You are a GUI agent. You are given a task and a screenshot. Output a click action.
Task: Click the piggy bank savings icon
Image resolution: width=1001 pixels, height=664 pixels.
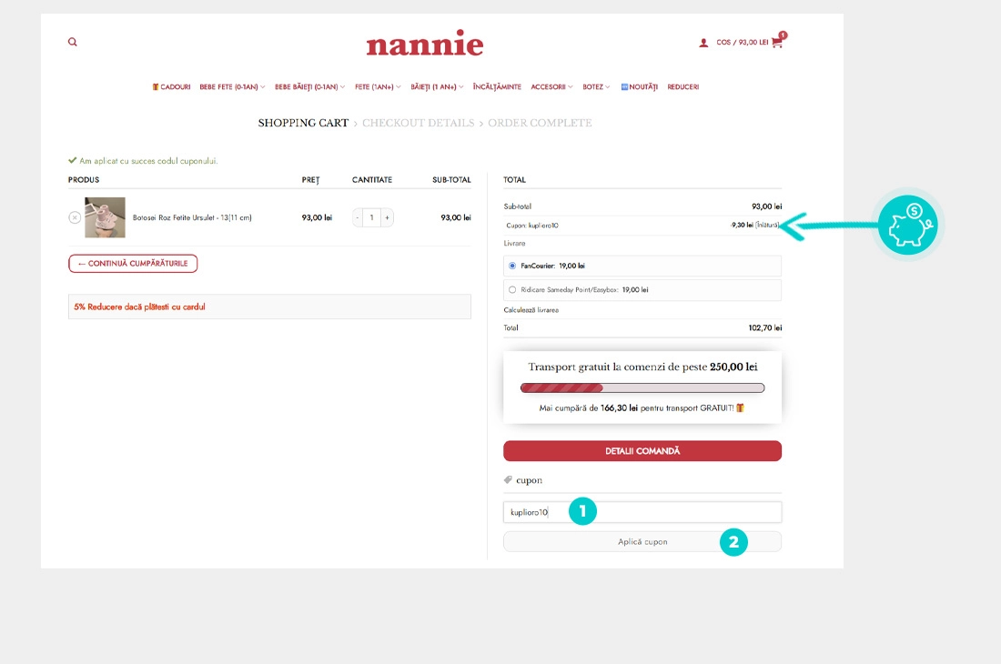click(x=908, y=226)
